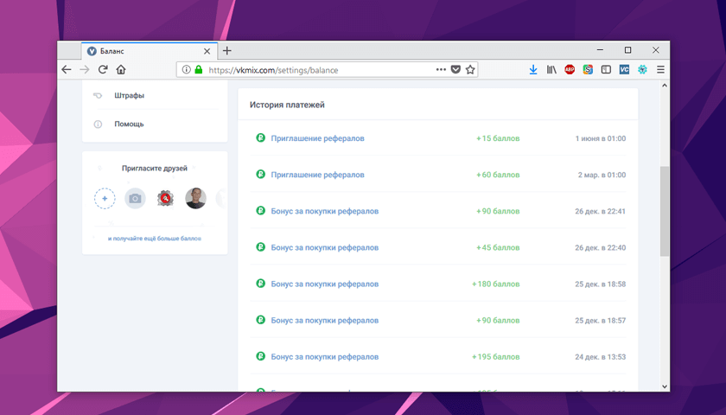Click the vertical page scrollbar thumb
Screen dimensions: 726x415
click(664, 211)
